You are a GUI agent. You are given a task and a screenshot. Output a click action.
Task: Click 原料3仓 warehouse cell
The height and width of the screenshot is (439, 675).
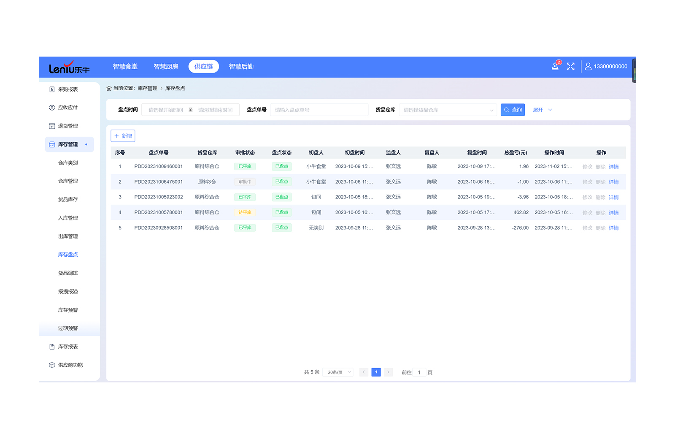tap(207, 182)
